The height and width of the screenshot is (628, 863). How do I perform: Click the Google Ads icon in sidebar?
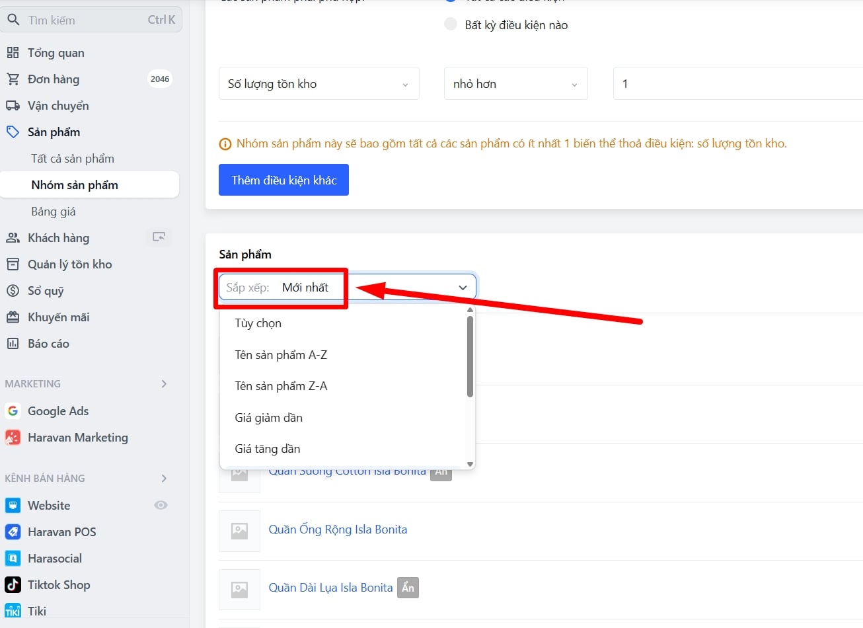13,411
